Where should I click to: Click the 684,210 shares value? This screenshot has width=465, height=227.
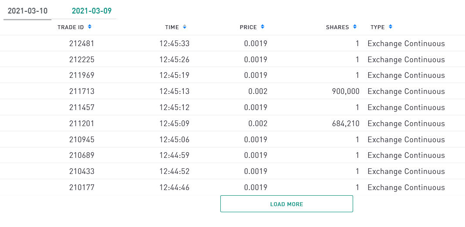point(345,124)
